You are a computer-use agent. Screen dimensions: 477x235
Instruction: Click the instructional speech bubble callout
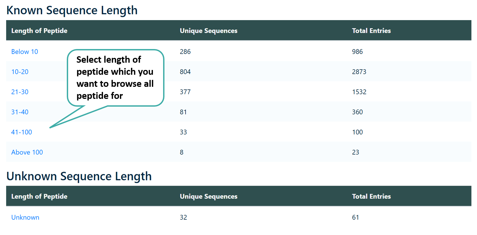115,78
